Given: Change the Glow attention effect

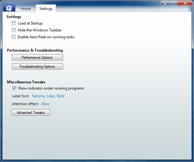Looking at the screenshot, I should [45, 104].
